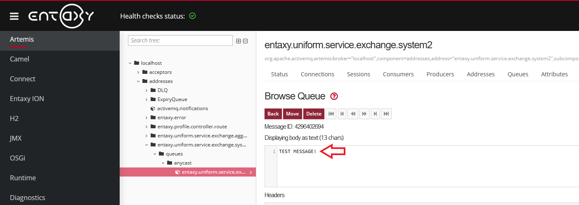Screen dimensions: 579x205
Task: Switch to the Consumers tab
Action: click(398, 74)
